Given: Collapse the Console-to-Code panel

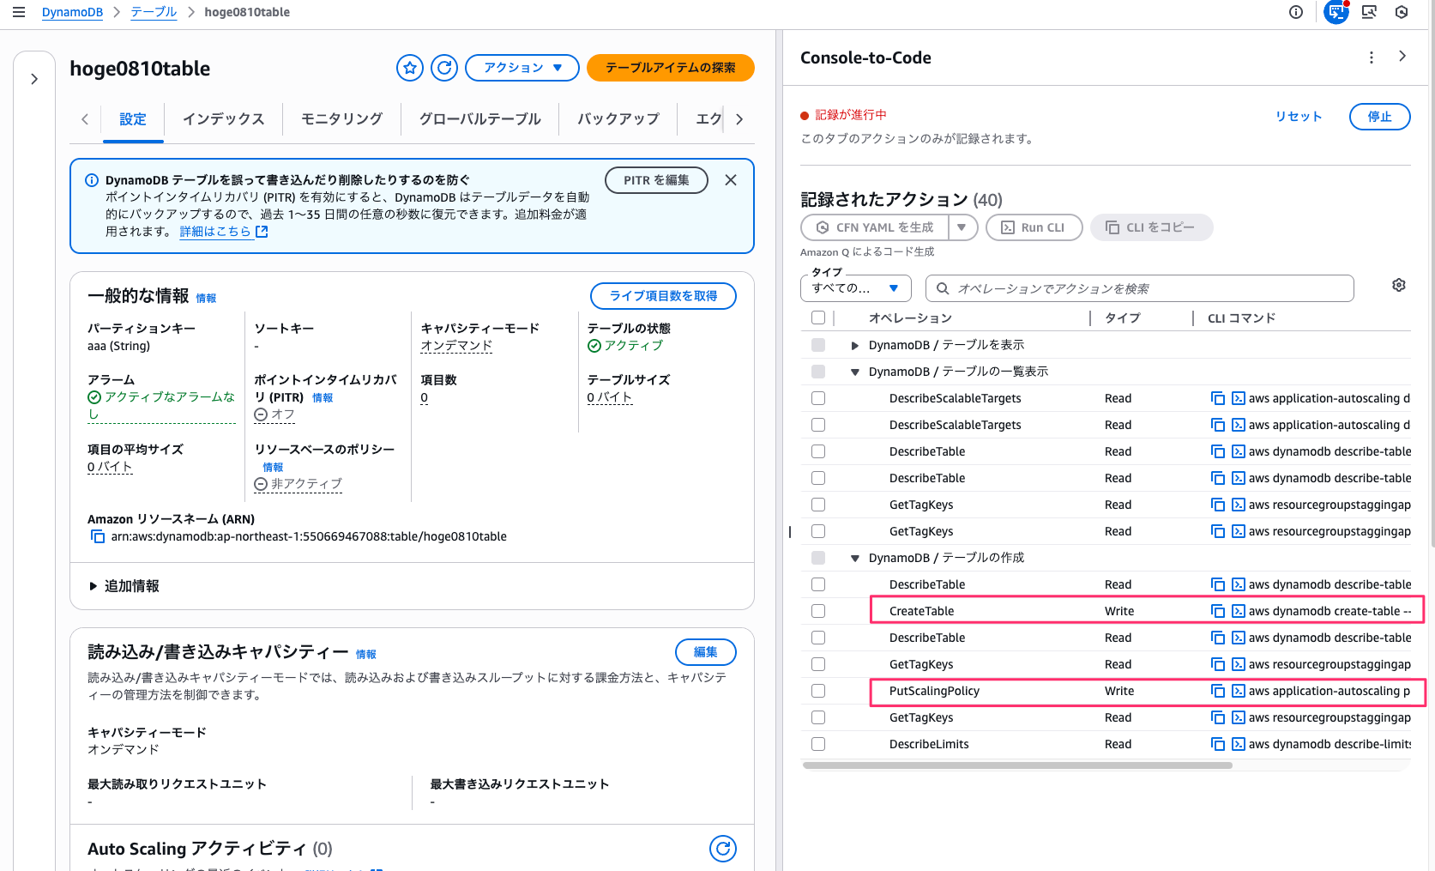Looking at the screenshot, I should [1402, 57].
